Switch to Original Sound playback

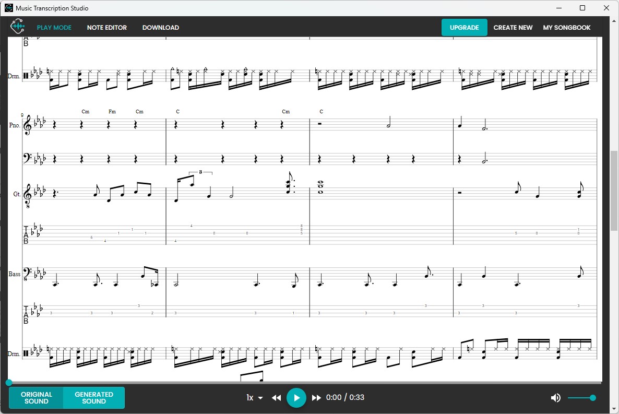[37, 397]
